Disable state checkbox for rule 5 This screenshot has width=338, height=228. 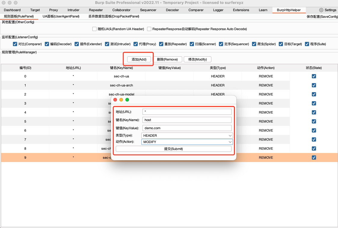(314, 121)
